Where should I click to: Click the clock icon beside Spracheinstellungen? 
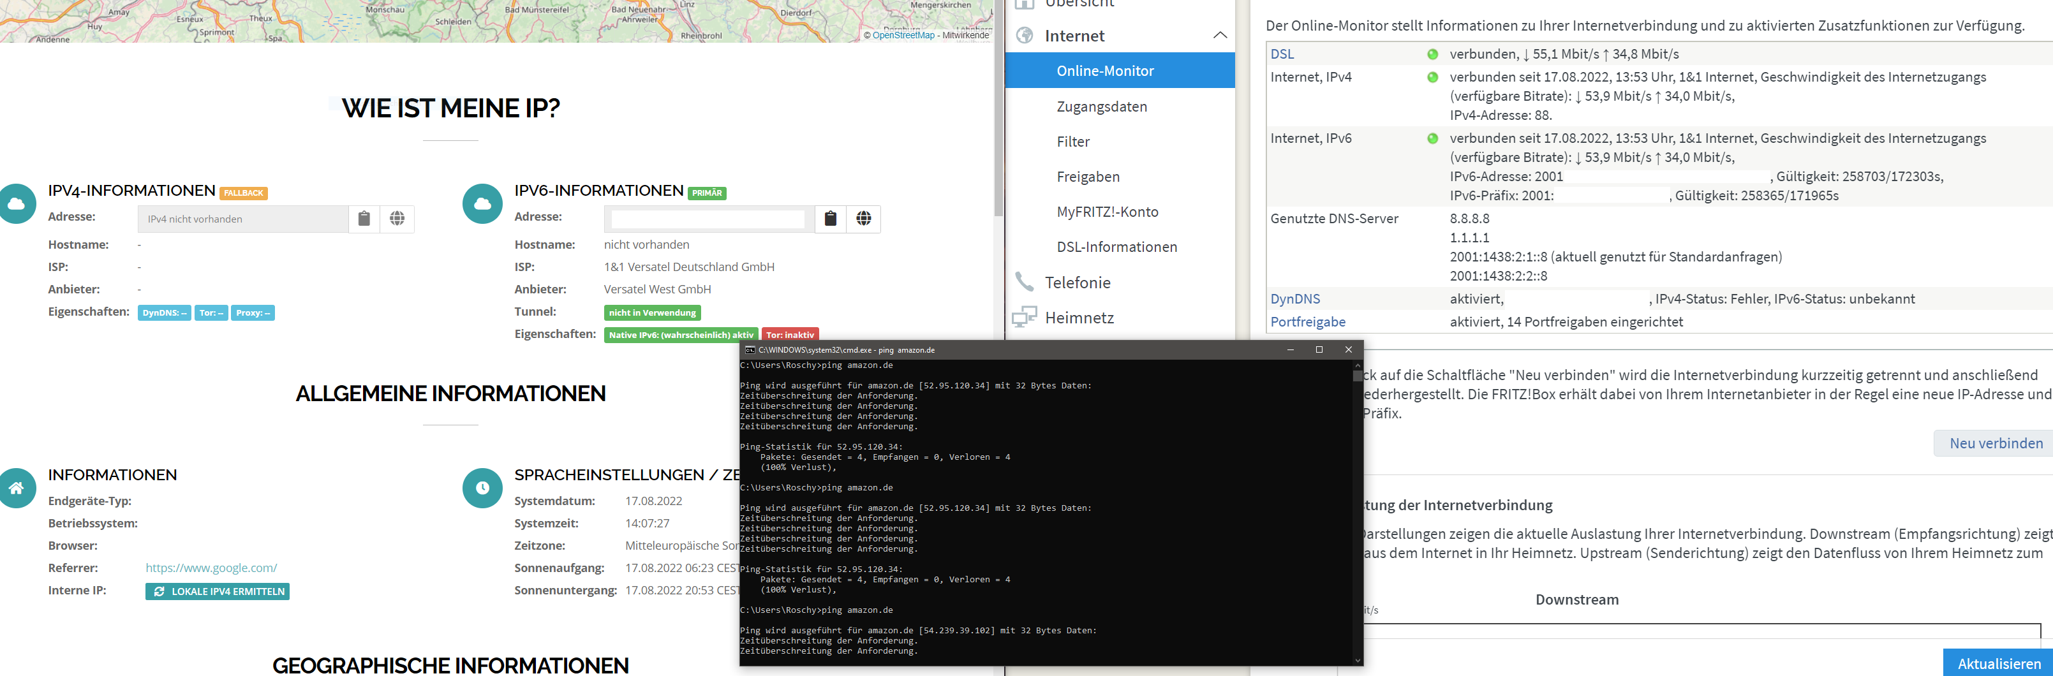[x=482, y=488]
